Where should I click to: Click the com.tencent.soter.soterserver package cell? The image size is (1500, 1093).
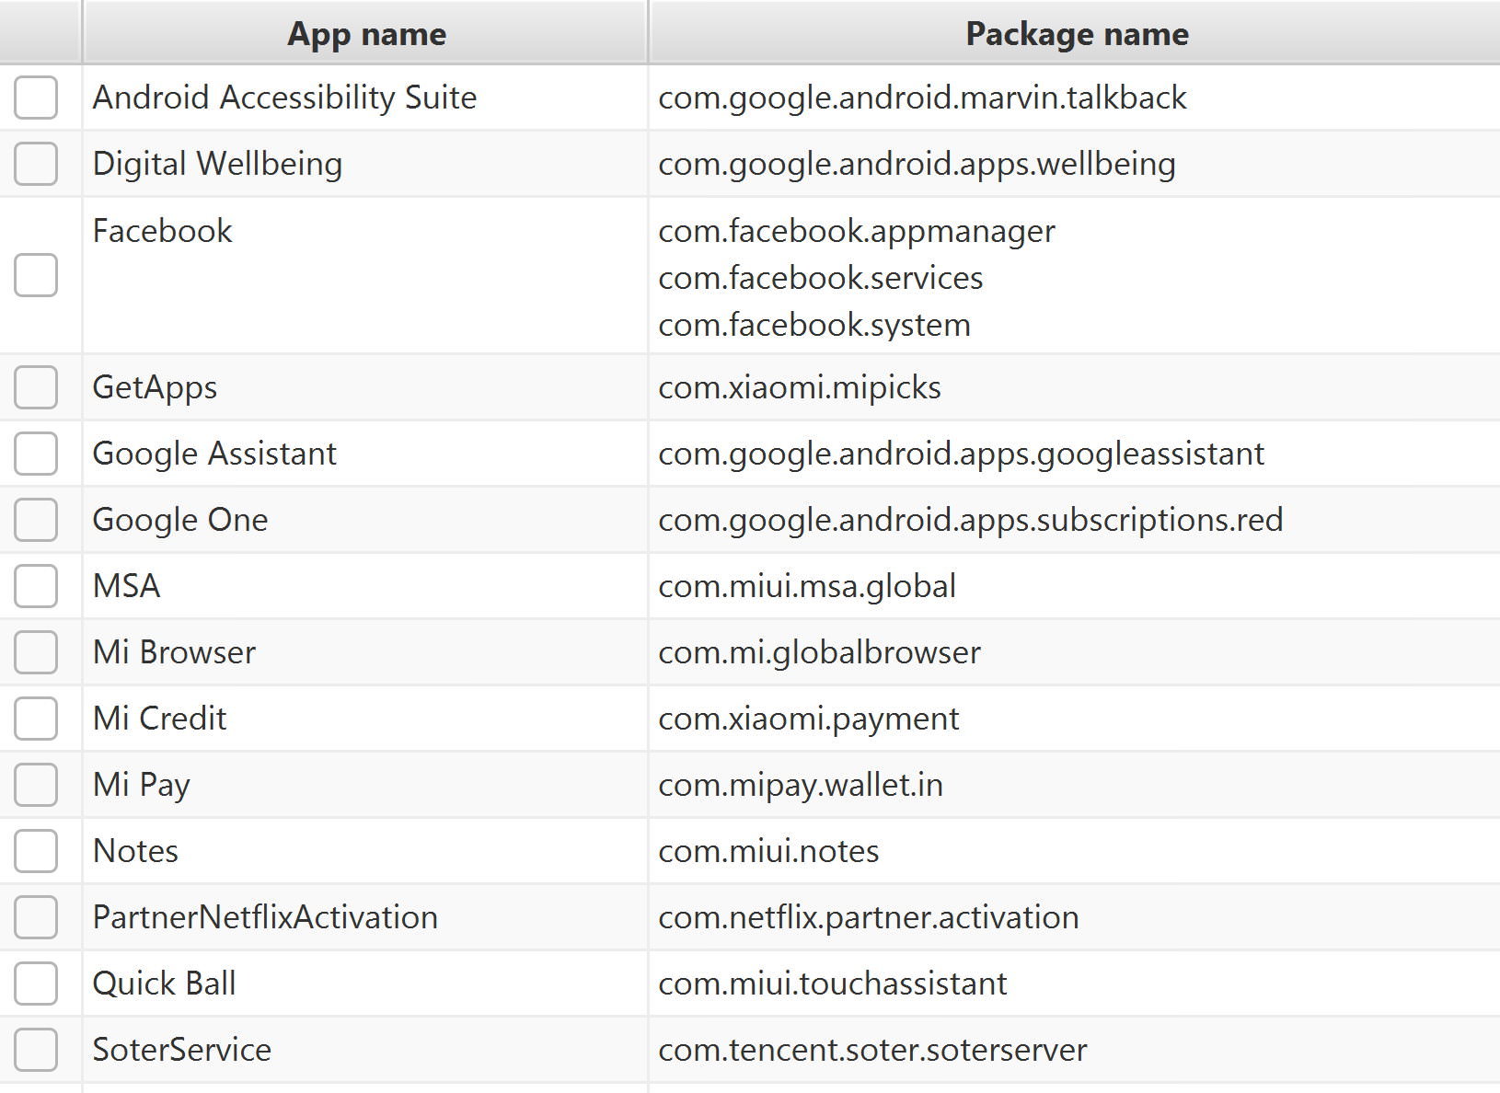[x=871, y=1050]
